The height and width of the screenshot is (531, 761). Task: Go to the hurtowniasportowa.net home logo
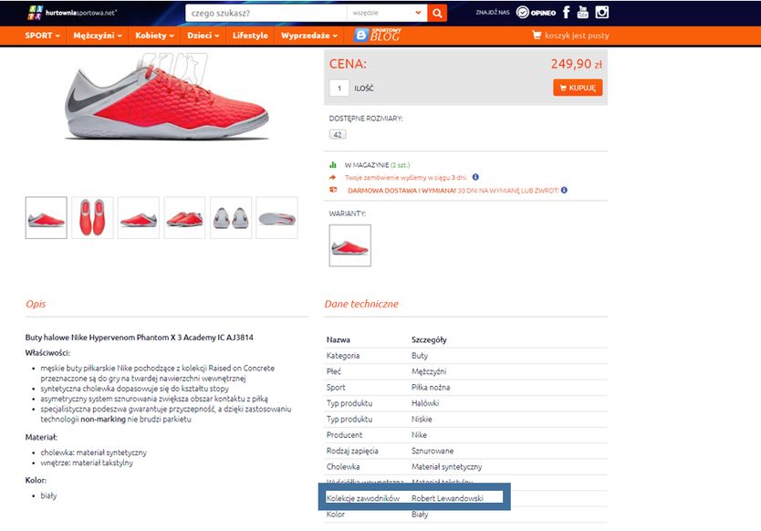pos(72,13)
